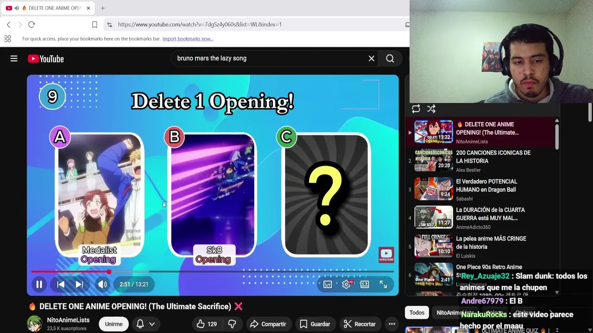Click the '2:51 / 13:21' time display
Viewport: 593px width, 333px height.
[134, 284]
